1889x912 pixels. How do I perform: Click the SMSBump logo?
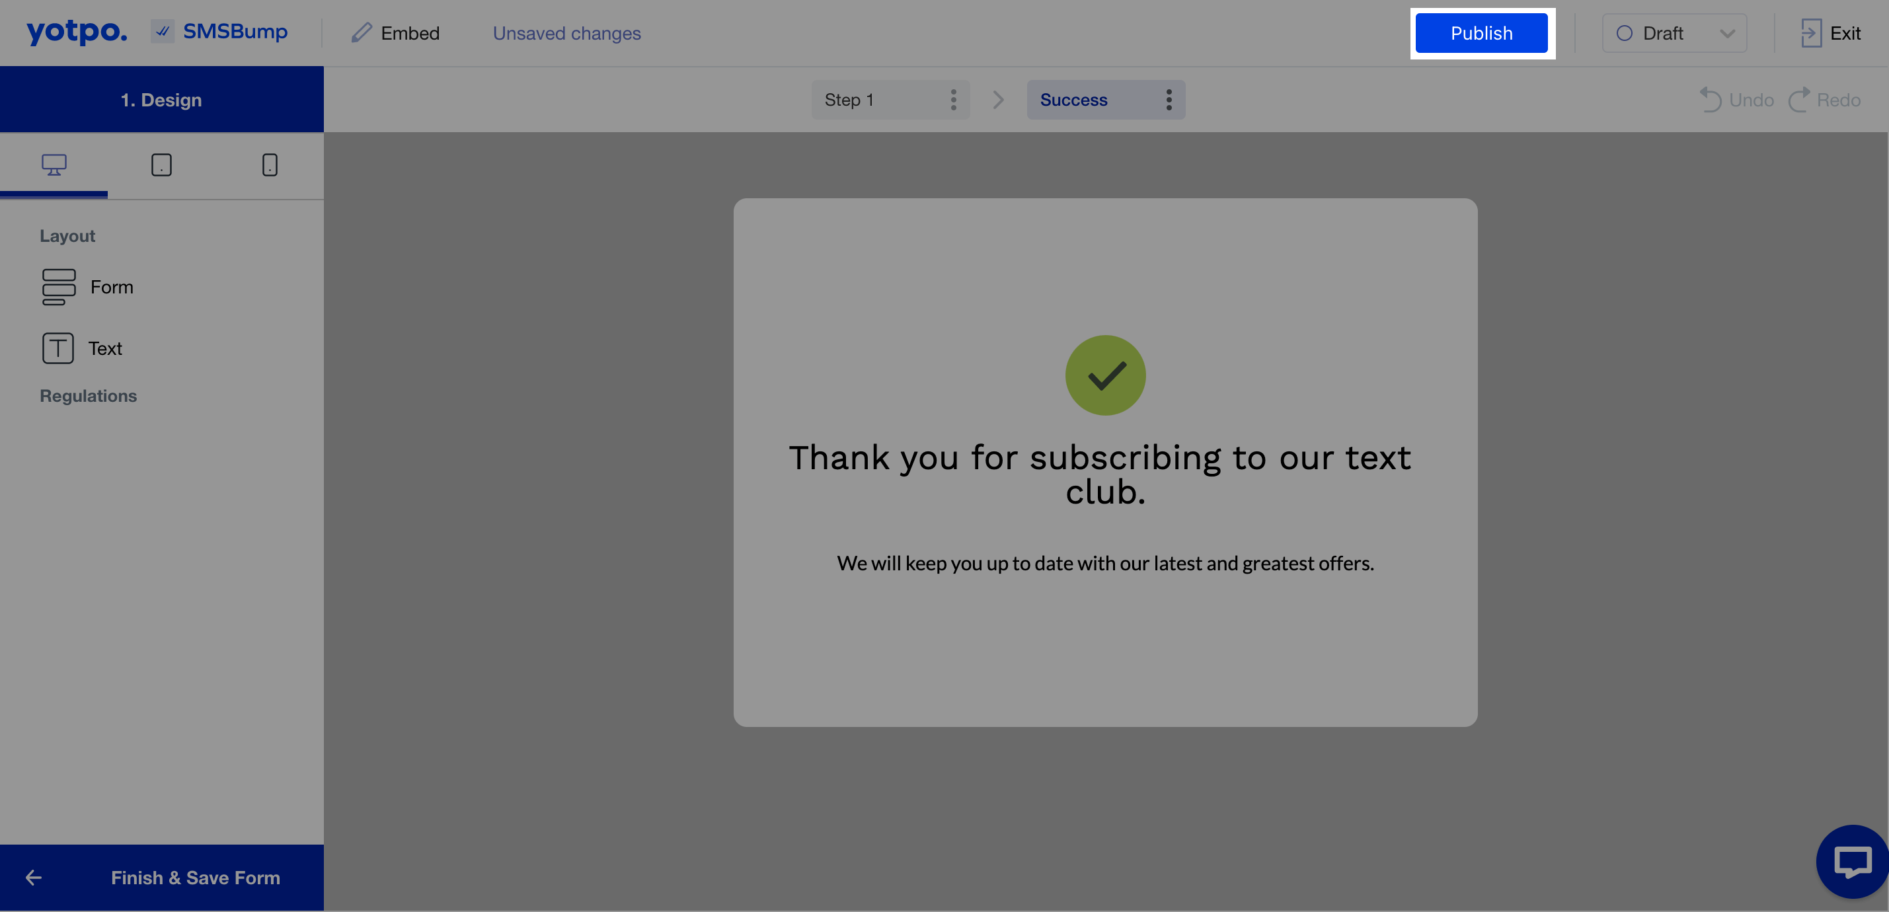tap(219, 32)
